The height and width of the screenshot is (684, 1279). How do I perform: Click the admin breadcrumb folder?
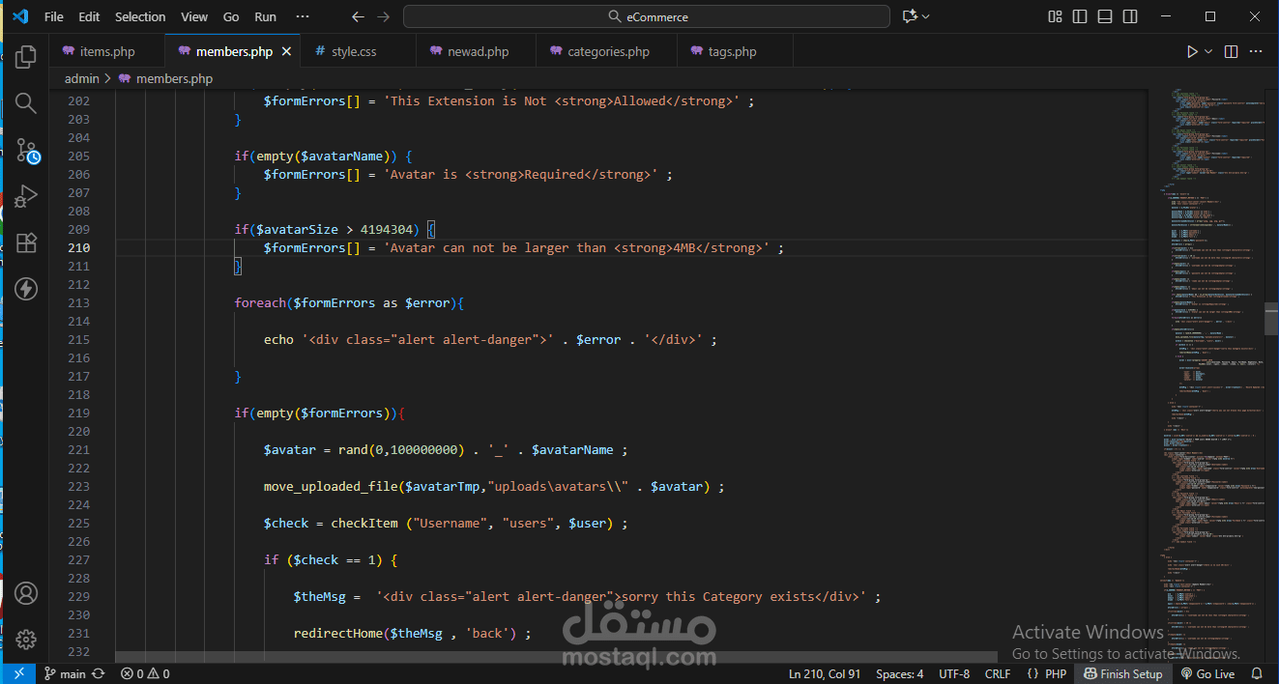pyautogui.click(x=82, y=78)
